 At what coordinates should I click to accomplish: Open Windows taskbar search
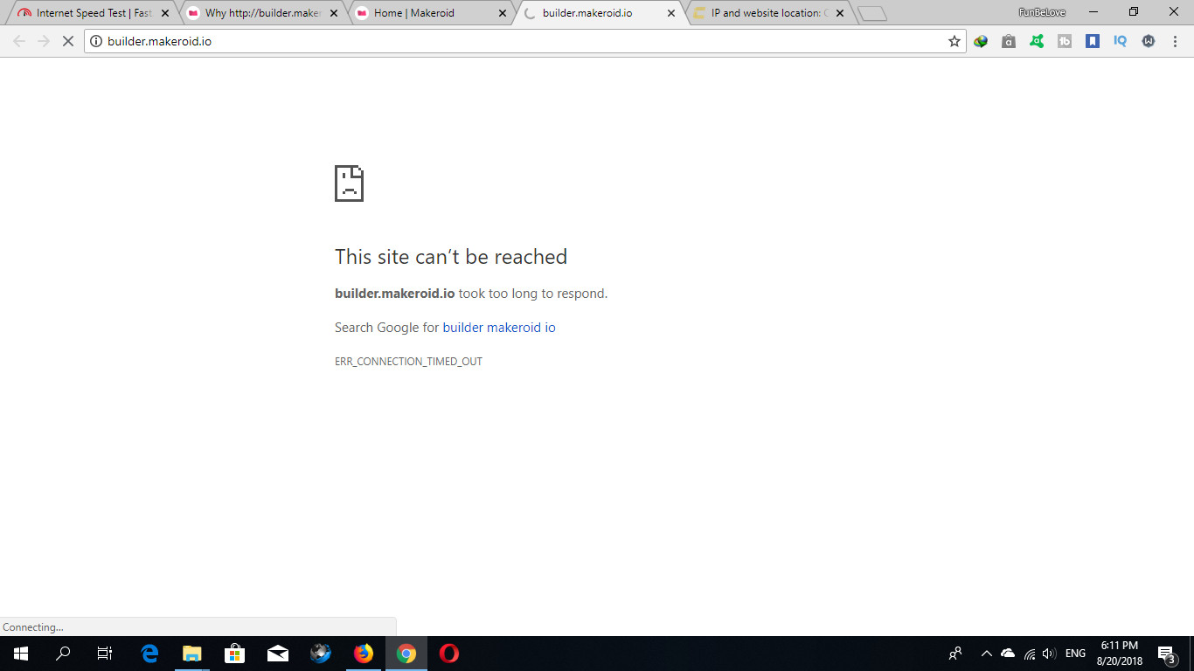(x=63, y=654)
